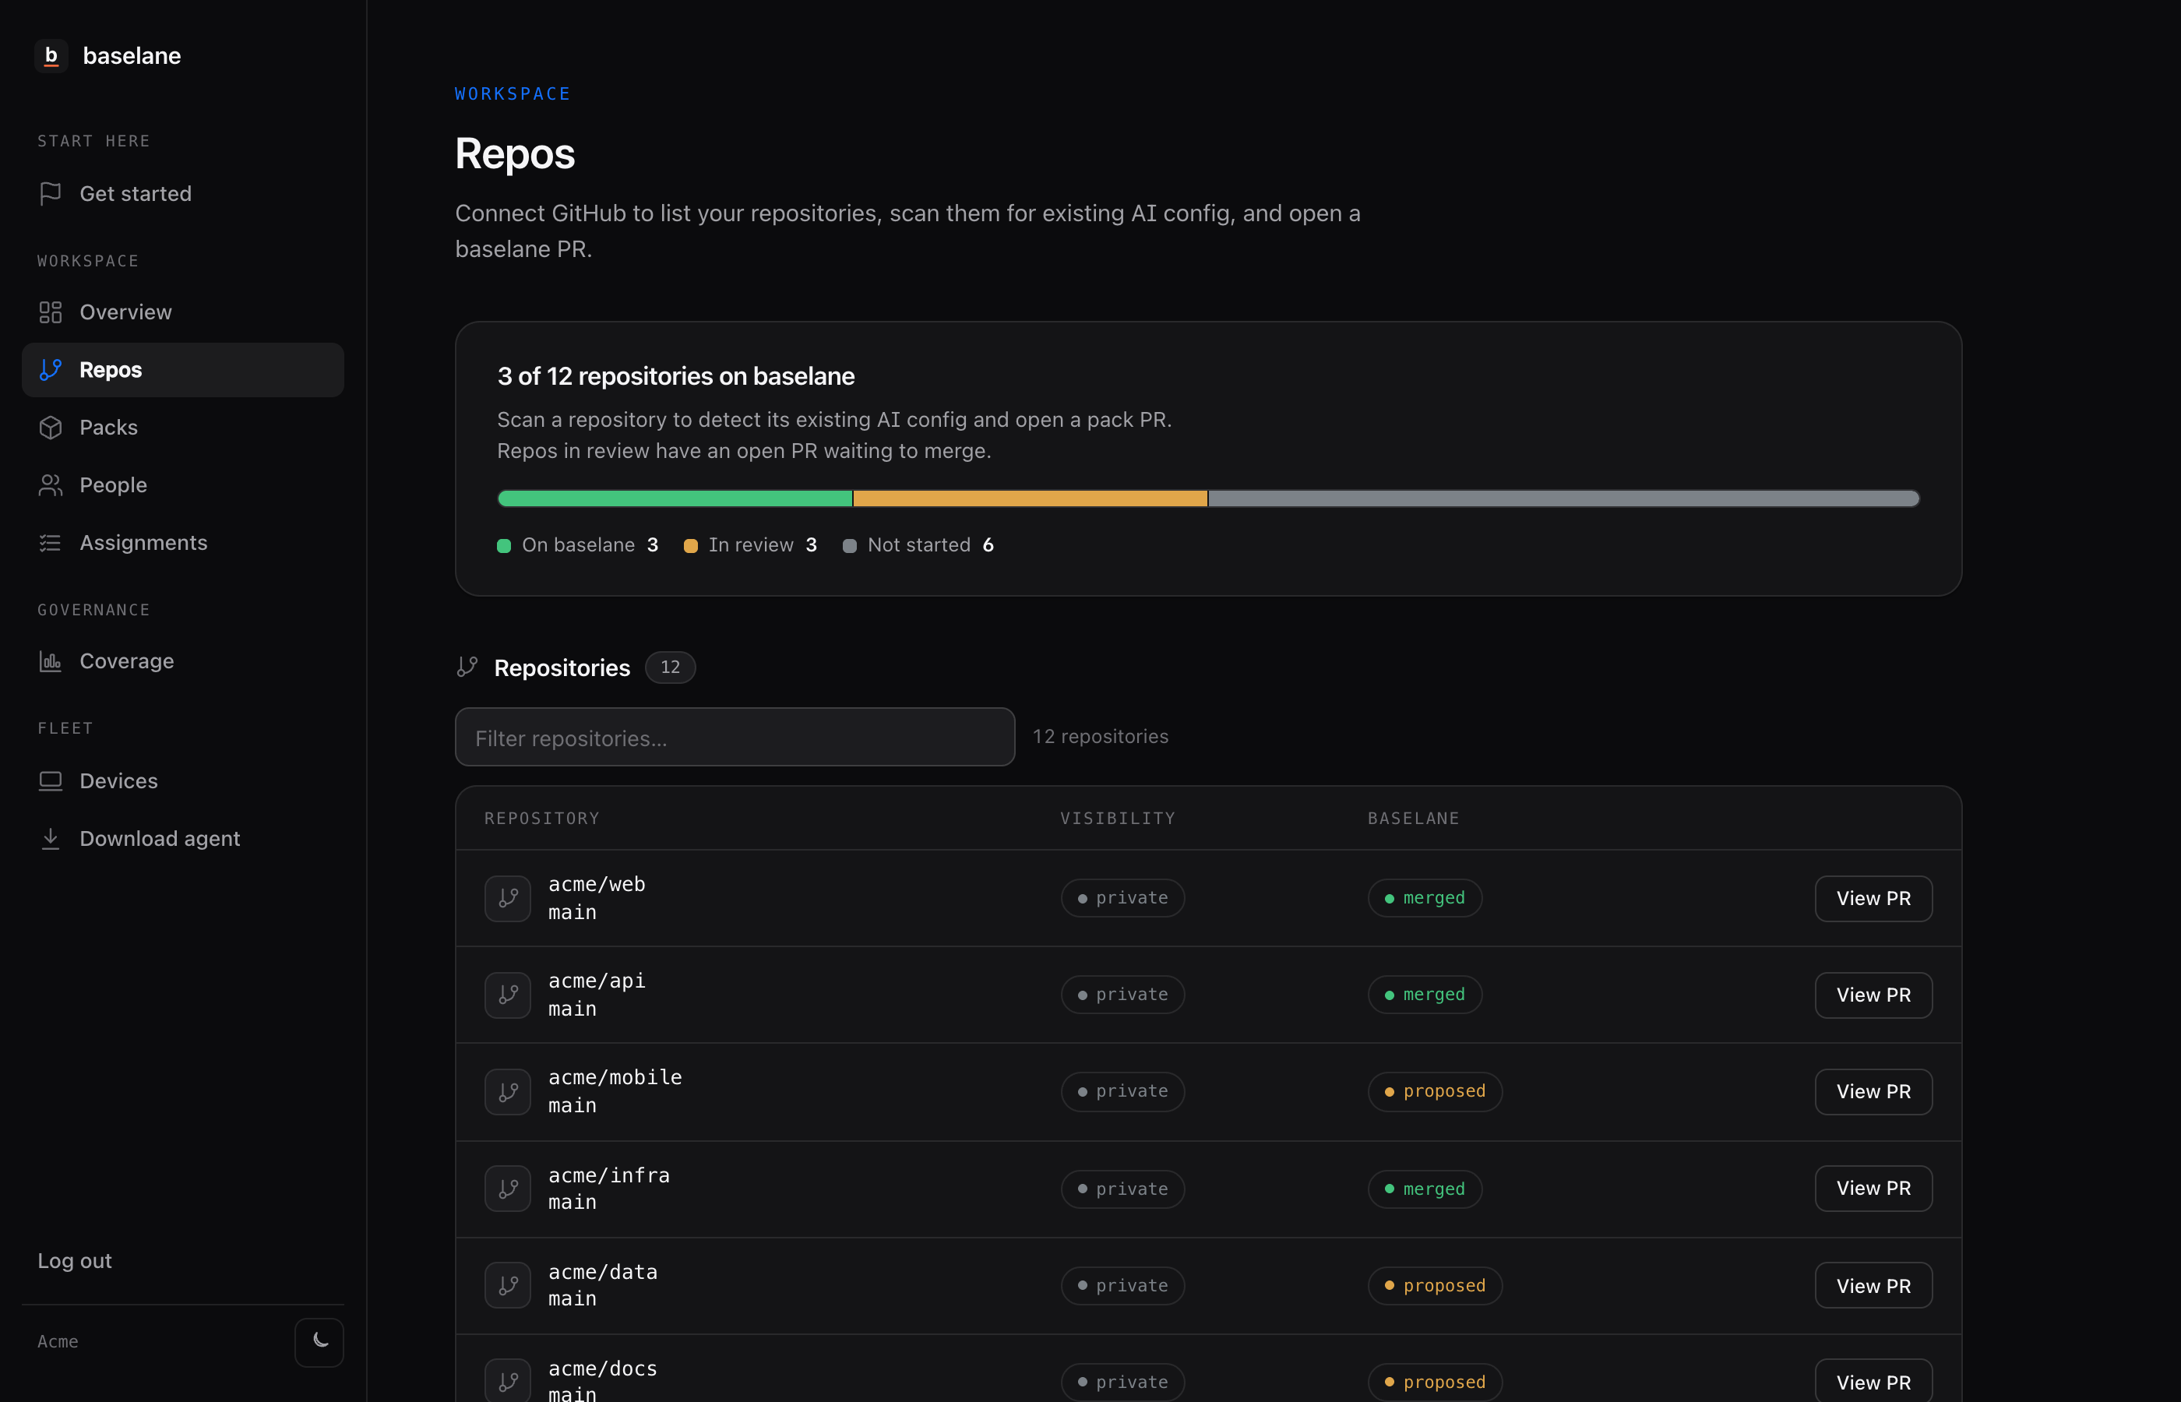
Task: Open the Packs section
Action: click(x=183, y=428)
